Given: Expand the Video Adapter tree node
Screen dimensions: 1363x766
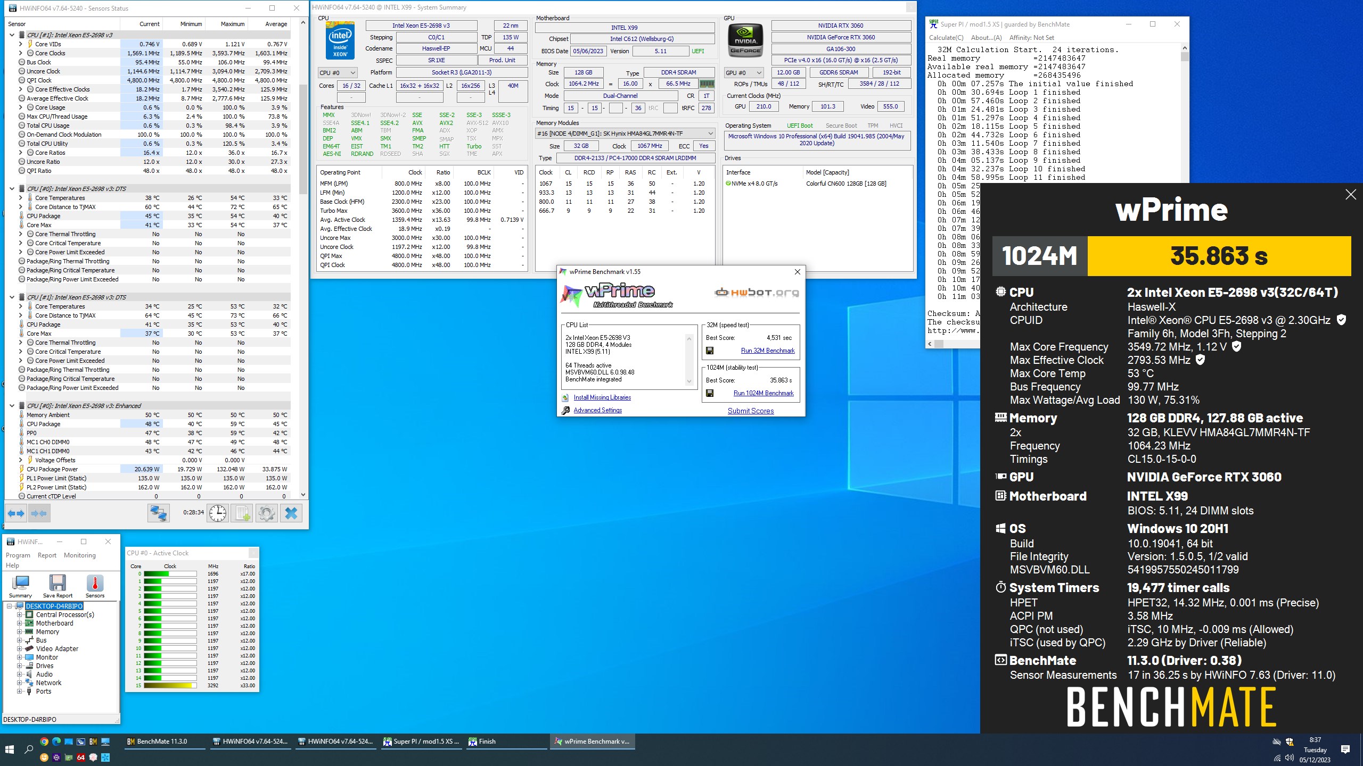Looking at the screenshot, I should click(20, 649).
